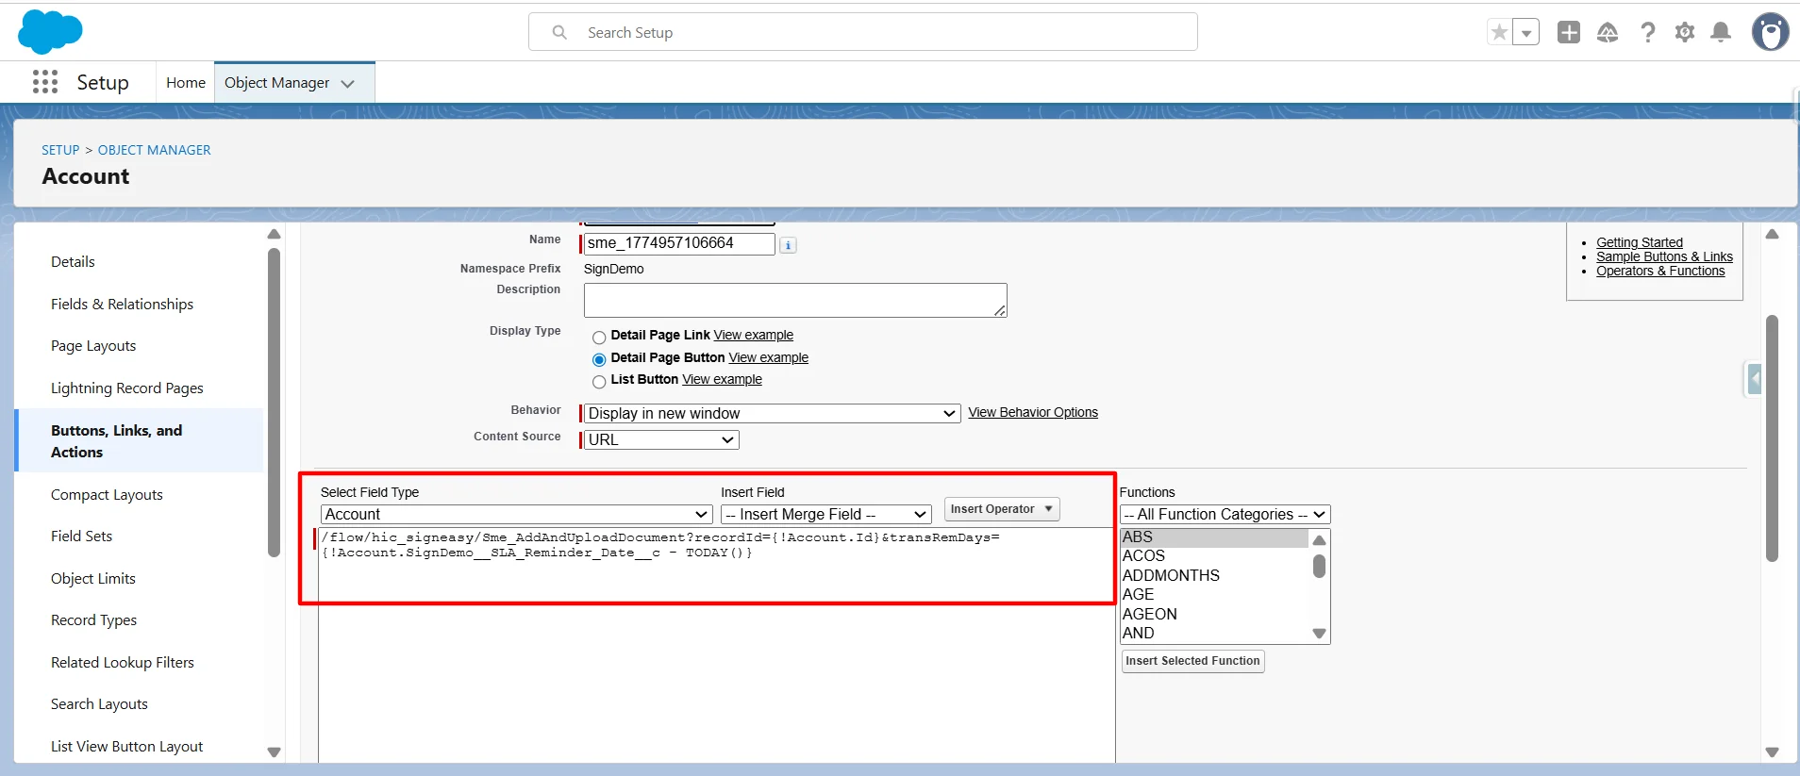The image size is (1800, 776).
Task: Open Sample Buttons & Links help link
Action: tap(1664, 256)
